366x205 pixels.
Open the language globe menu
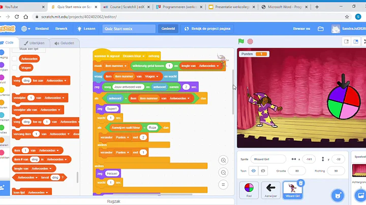point(26,28)
